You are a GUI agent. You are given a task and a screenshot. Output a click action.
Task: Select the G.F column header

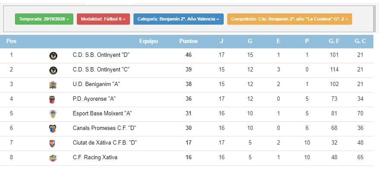[334, 41]
